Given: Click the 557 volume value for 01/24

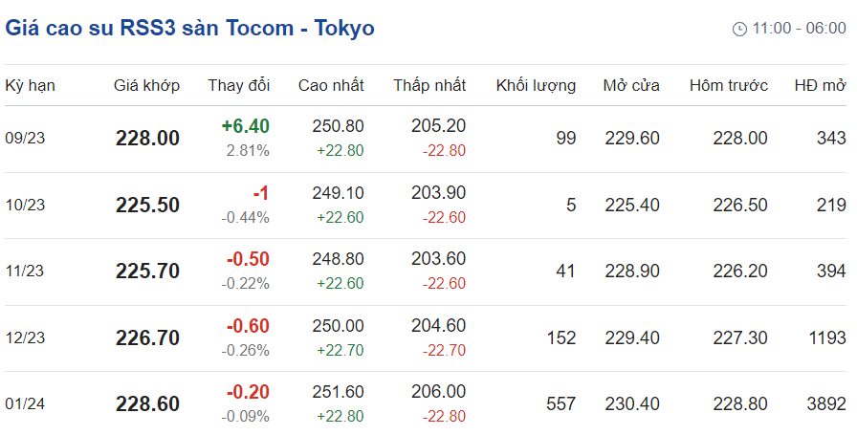Looking at the screenshot, I should pos(560,404).
